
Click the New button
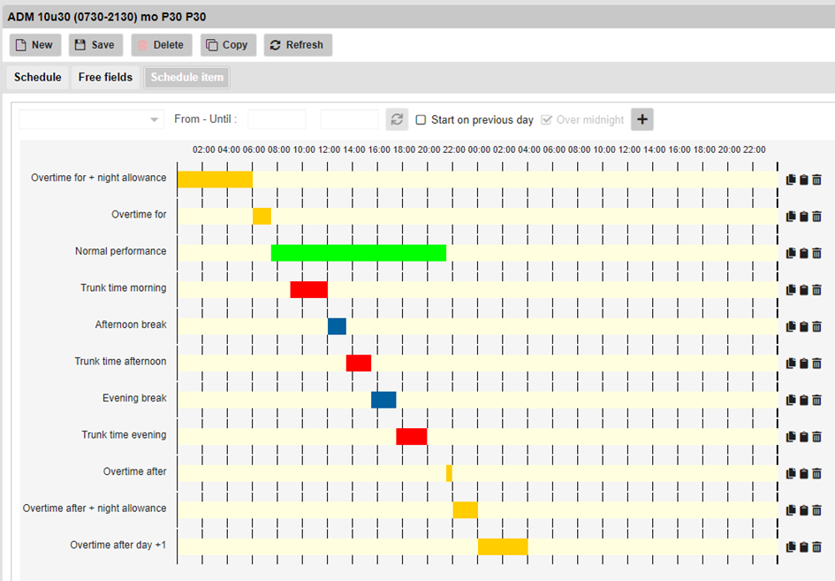click(35, 45)
